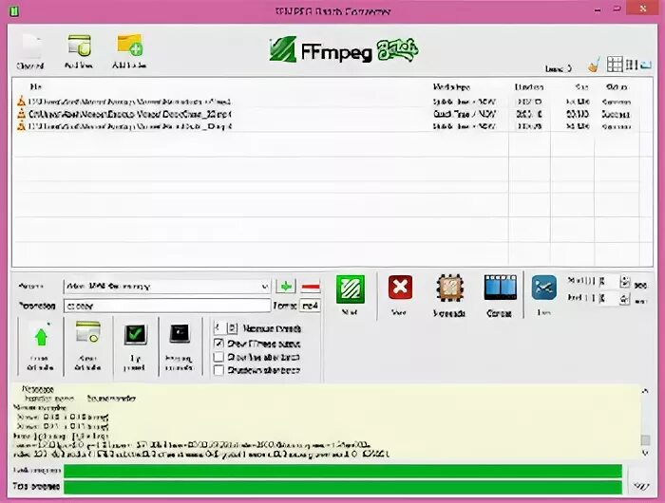The image size is (665, 503).
Task: Click the green checkmark Try preset icon
Action: click(x=135, y=334)
